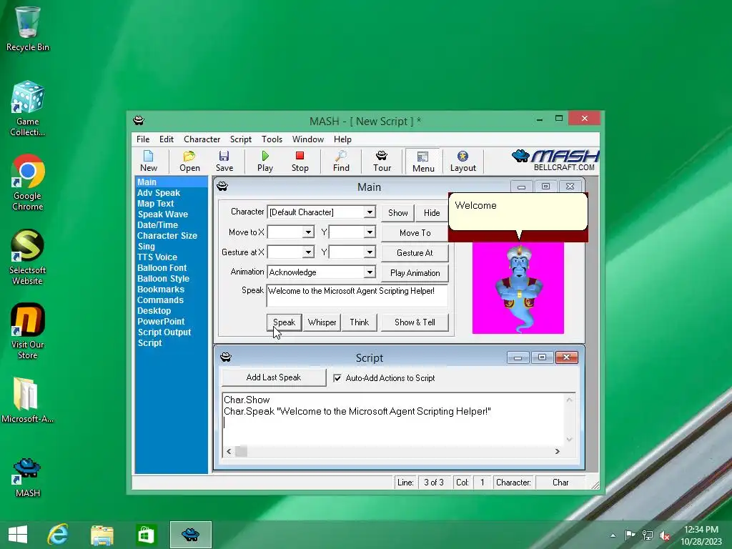Image resolution: width=732 pixels, height=549 pixels.
Task: Select Script Output in the sidebar
Action: (x=164, y=332)
